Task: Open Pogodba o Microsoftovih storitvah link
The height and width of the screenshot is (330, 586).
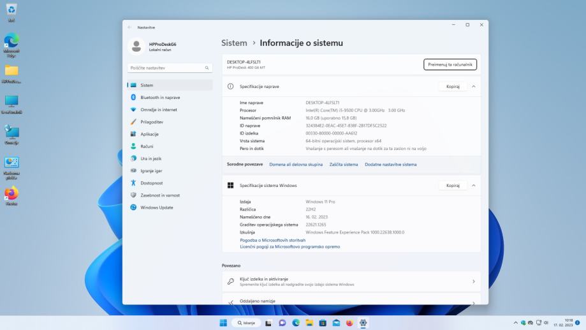Action: pos(272,240)
